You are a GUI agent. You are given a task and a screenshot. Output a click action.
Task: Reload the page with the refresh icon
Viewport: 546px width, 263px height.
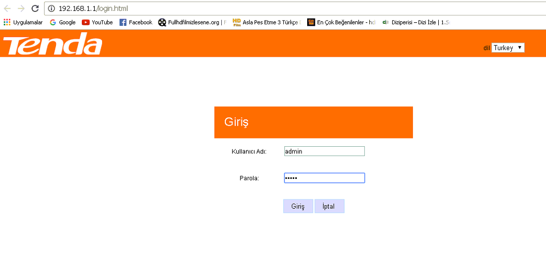(x=35, y=8)
